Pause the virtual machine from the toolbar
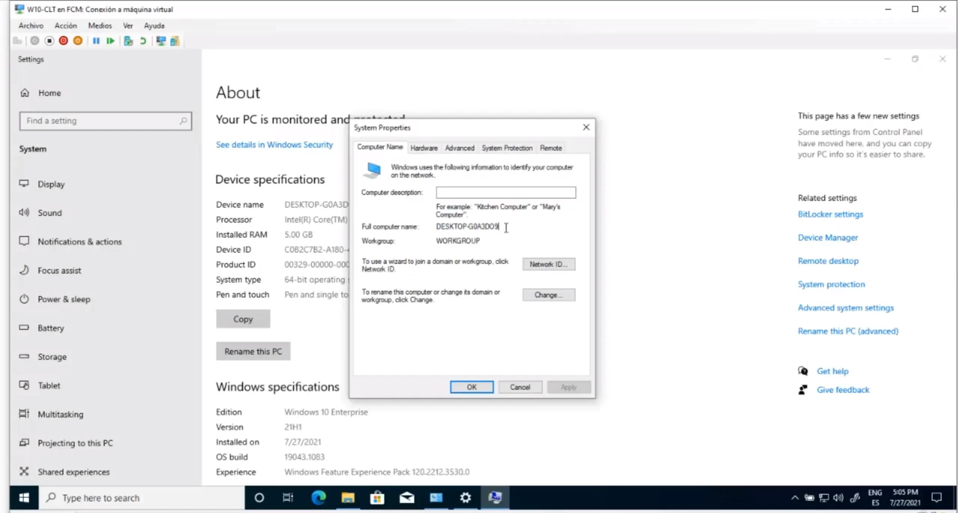This screenshot has width=958, height=513. pyautogui.click(x=96, y=41)
